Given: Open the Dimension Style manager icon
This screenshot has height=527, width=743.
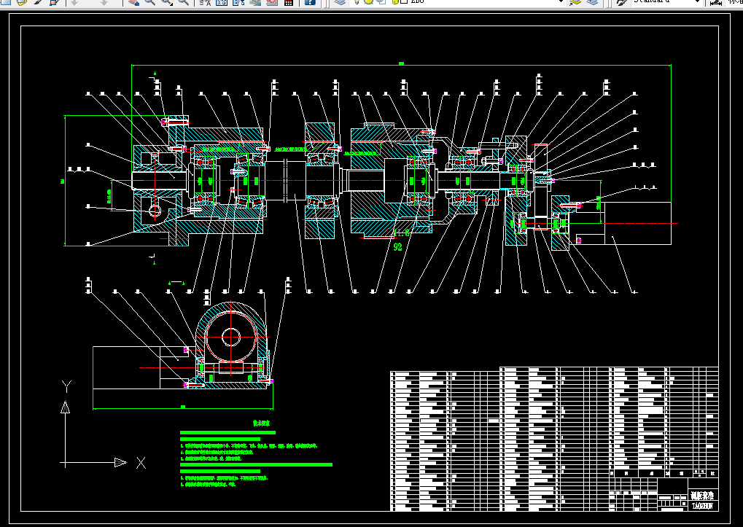Looking at the screenshot, I should click(717, 2).
